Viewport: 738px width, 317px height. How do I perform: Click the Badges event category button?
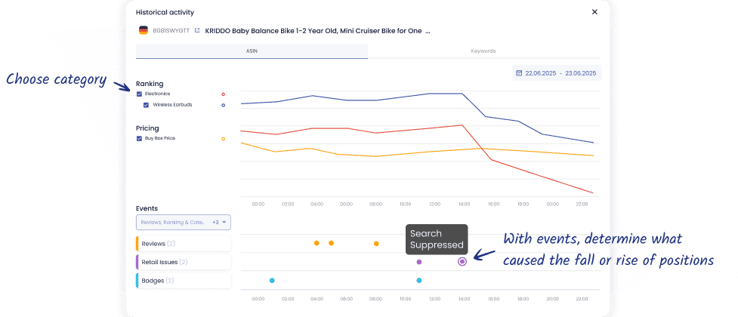[x=184, y=280]
